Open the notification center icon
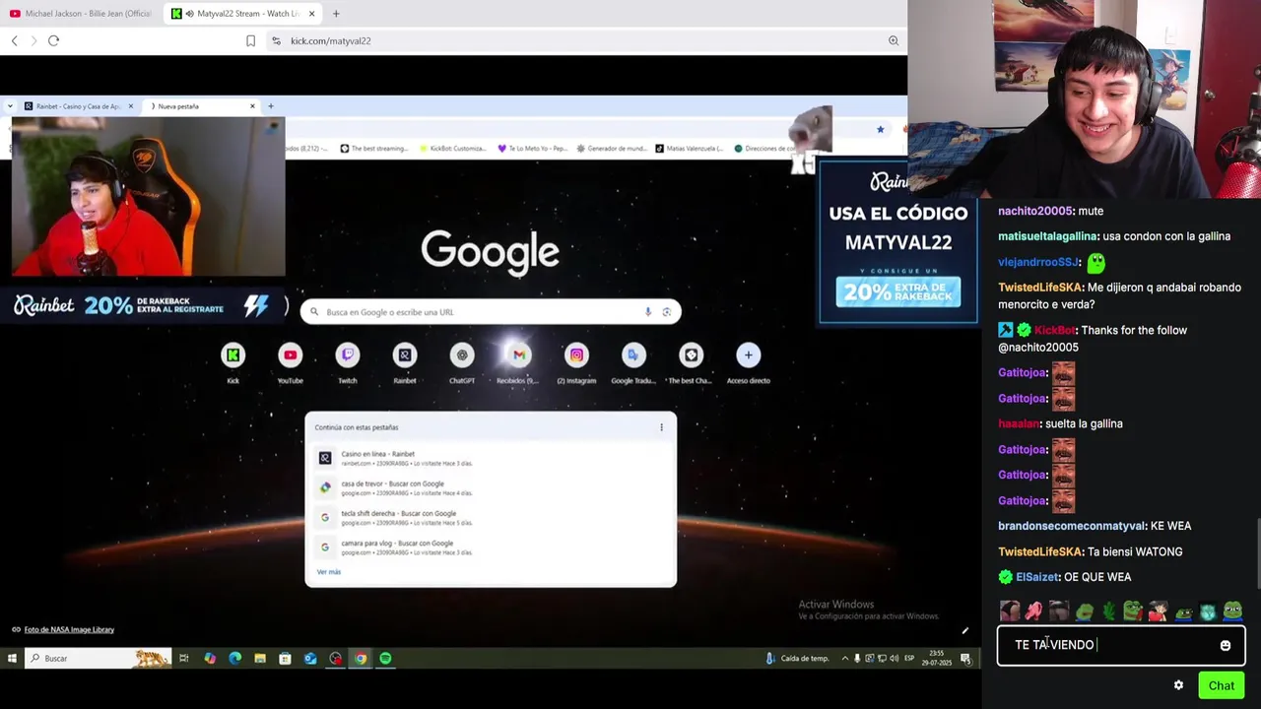This screenshot has height=709, width=1261. 967,658
